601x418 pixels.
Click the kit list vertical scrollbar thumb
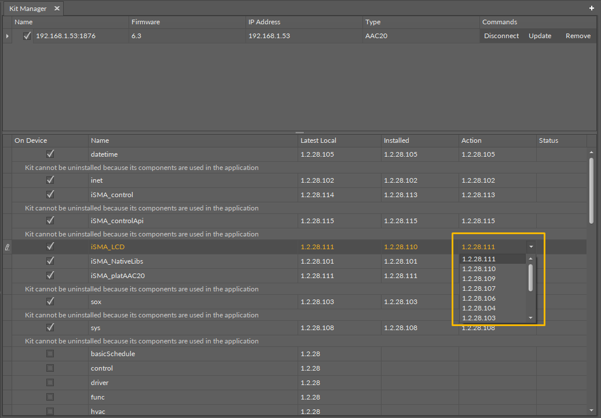tap(591, 190)
